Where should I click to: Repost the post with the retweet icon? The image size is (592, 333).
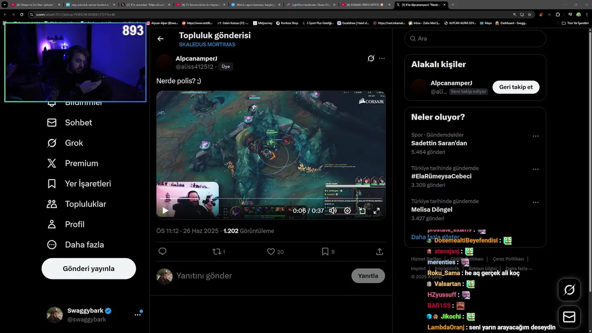click(218, 252)
